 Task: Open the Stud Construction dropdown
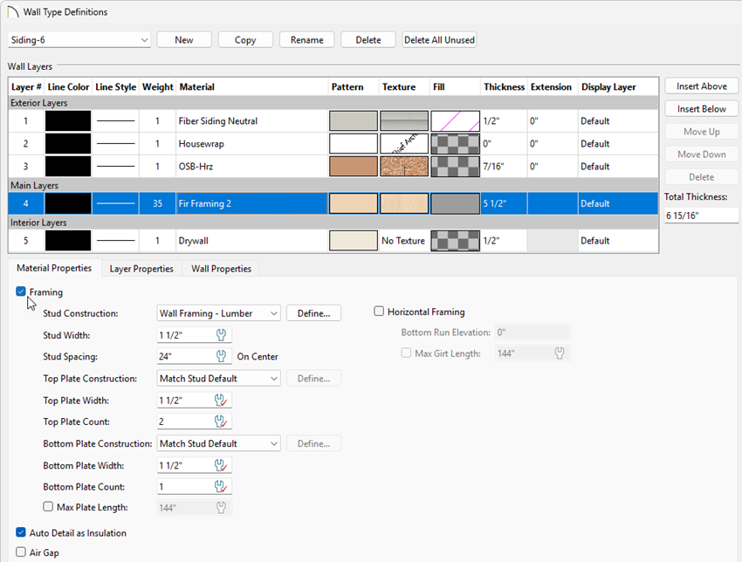[218, 313]
